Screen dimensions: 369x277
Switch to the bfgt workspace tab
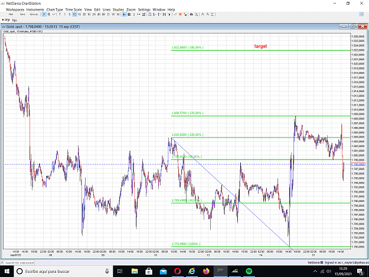click(6, 19)
